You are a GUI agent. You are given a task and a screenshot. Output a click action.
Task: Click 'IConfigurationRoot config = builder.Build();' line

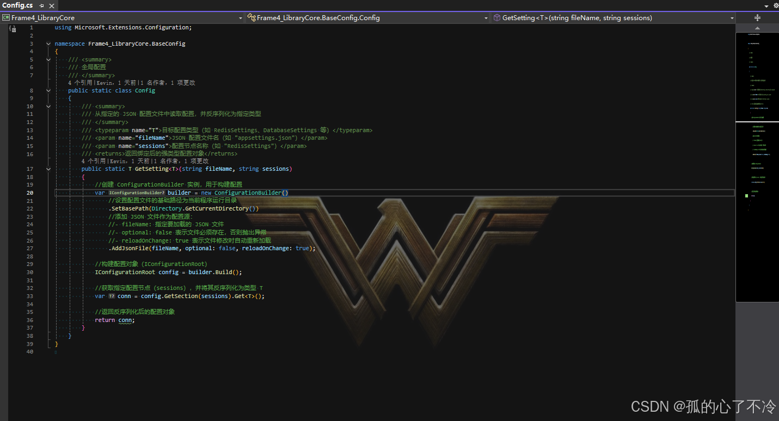click(x=168, y=273)
